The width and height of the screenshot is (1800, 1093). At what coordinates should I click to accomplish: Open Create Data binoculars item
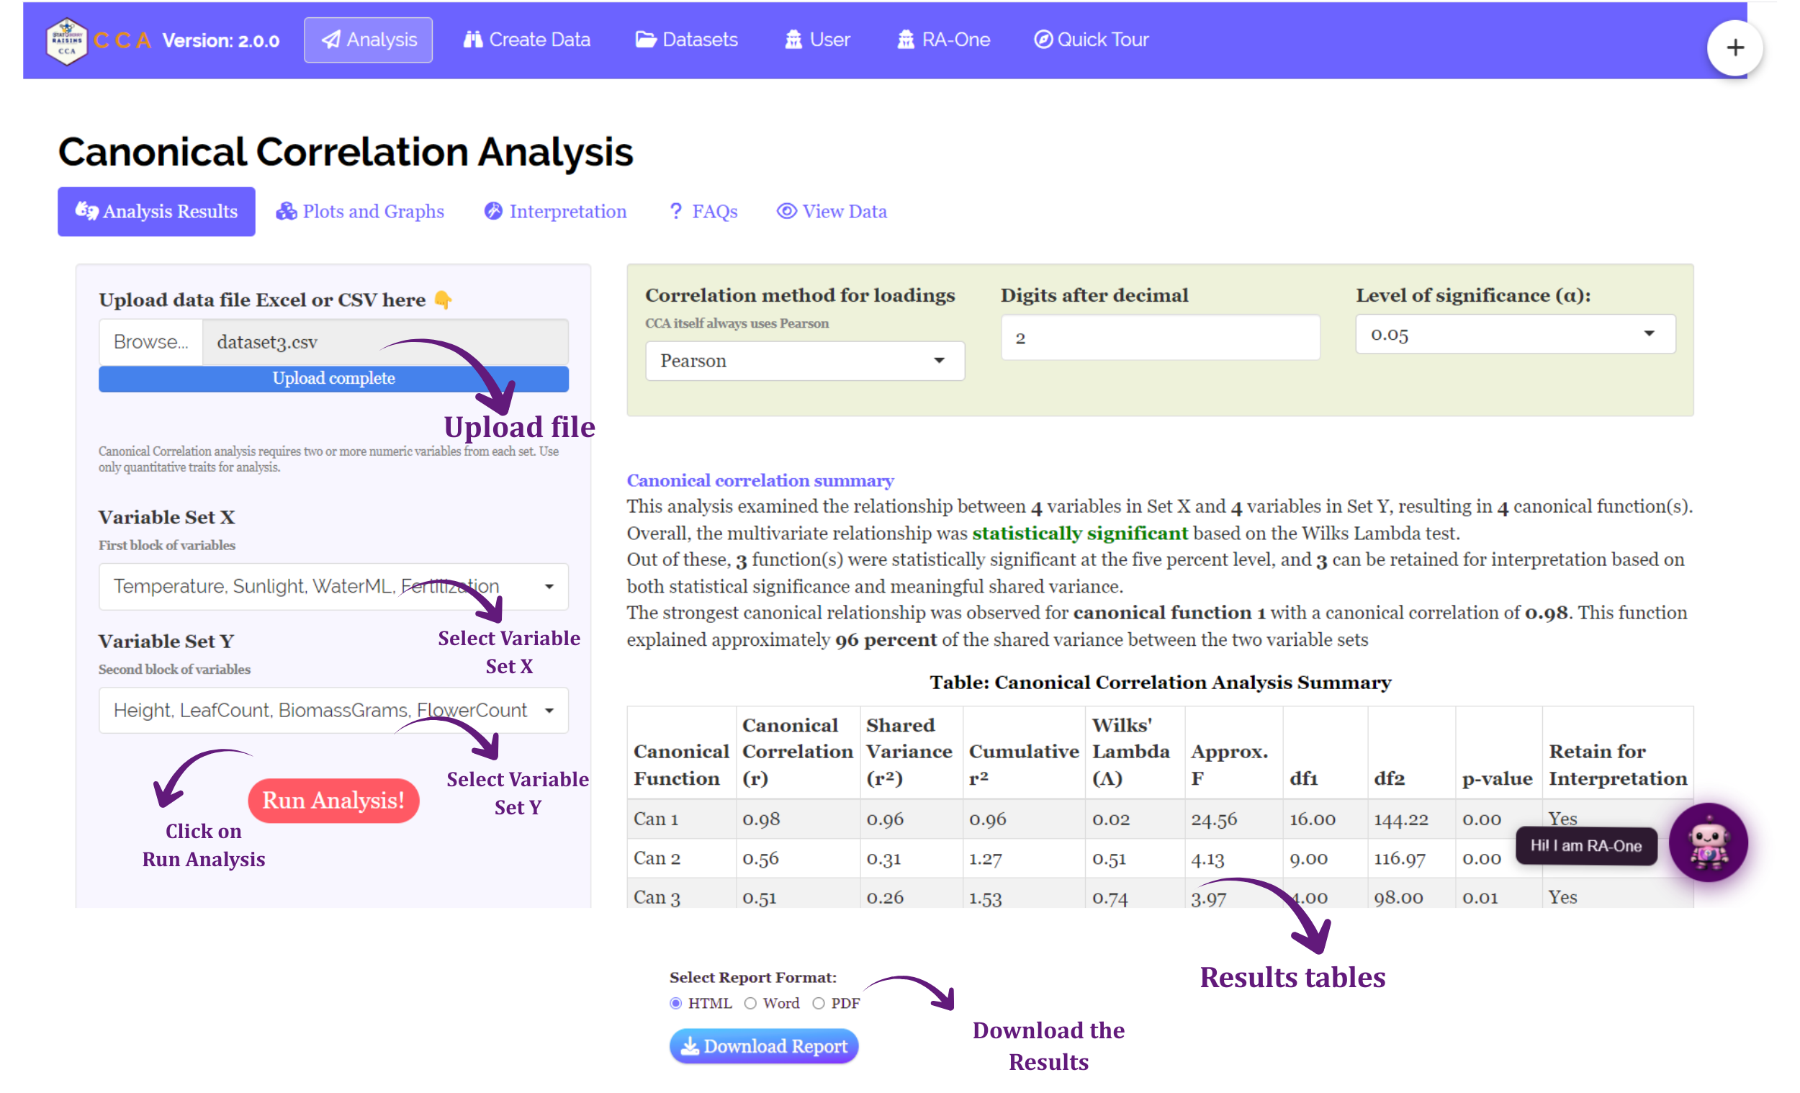tap(527, 40)
